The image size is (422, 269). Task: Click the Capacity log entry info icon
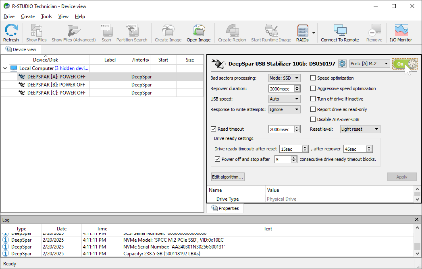6,253
